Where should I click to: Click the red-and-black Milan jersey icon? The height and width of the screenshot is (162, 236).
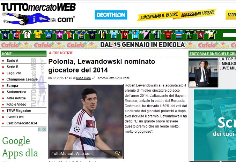coord(125,35)
